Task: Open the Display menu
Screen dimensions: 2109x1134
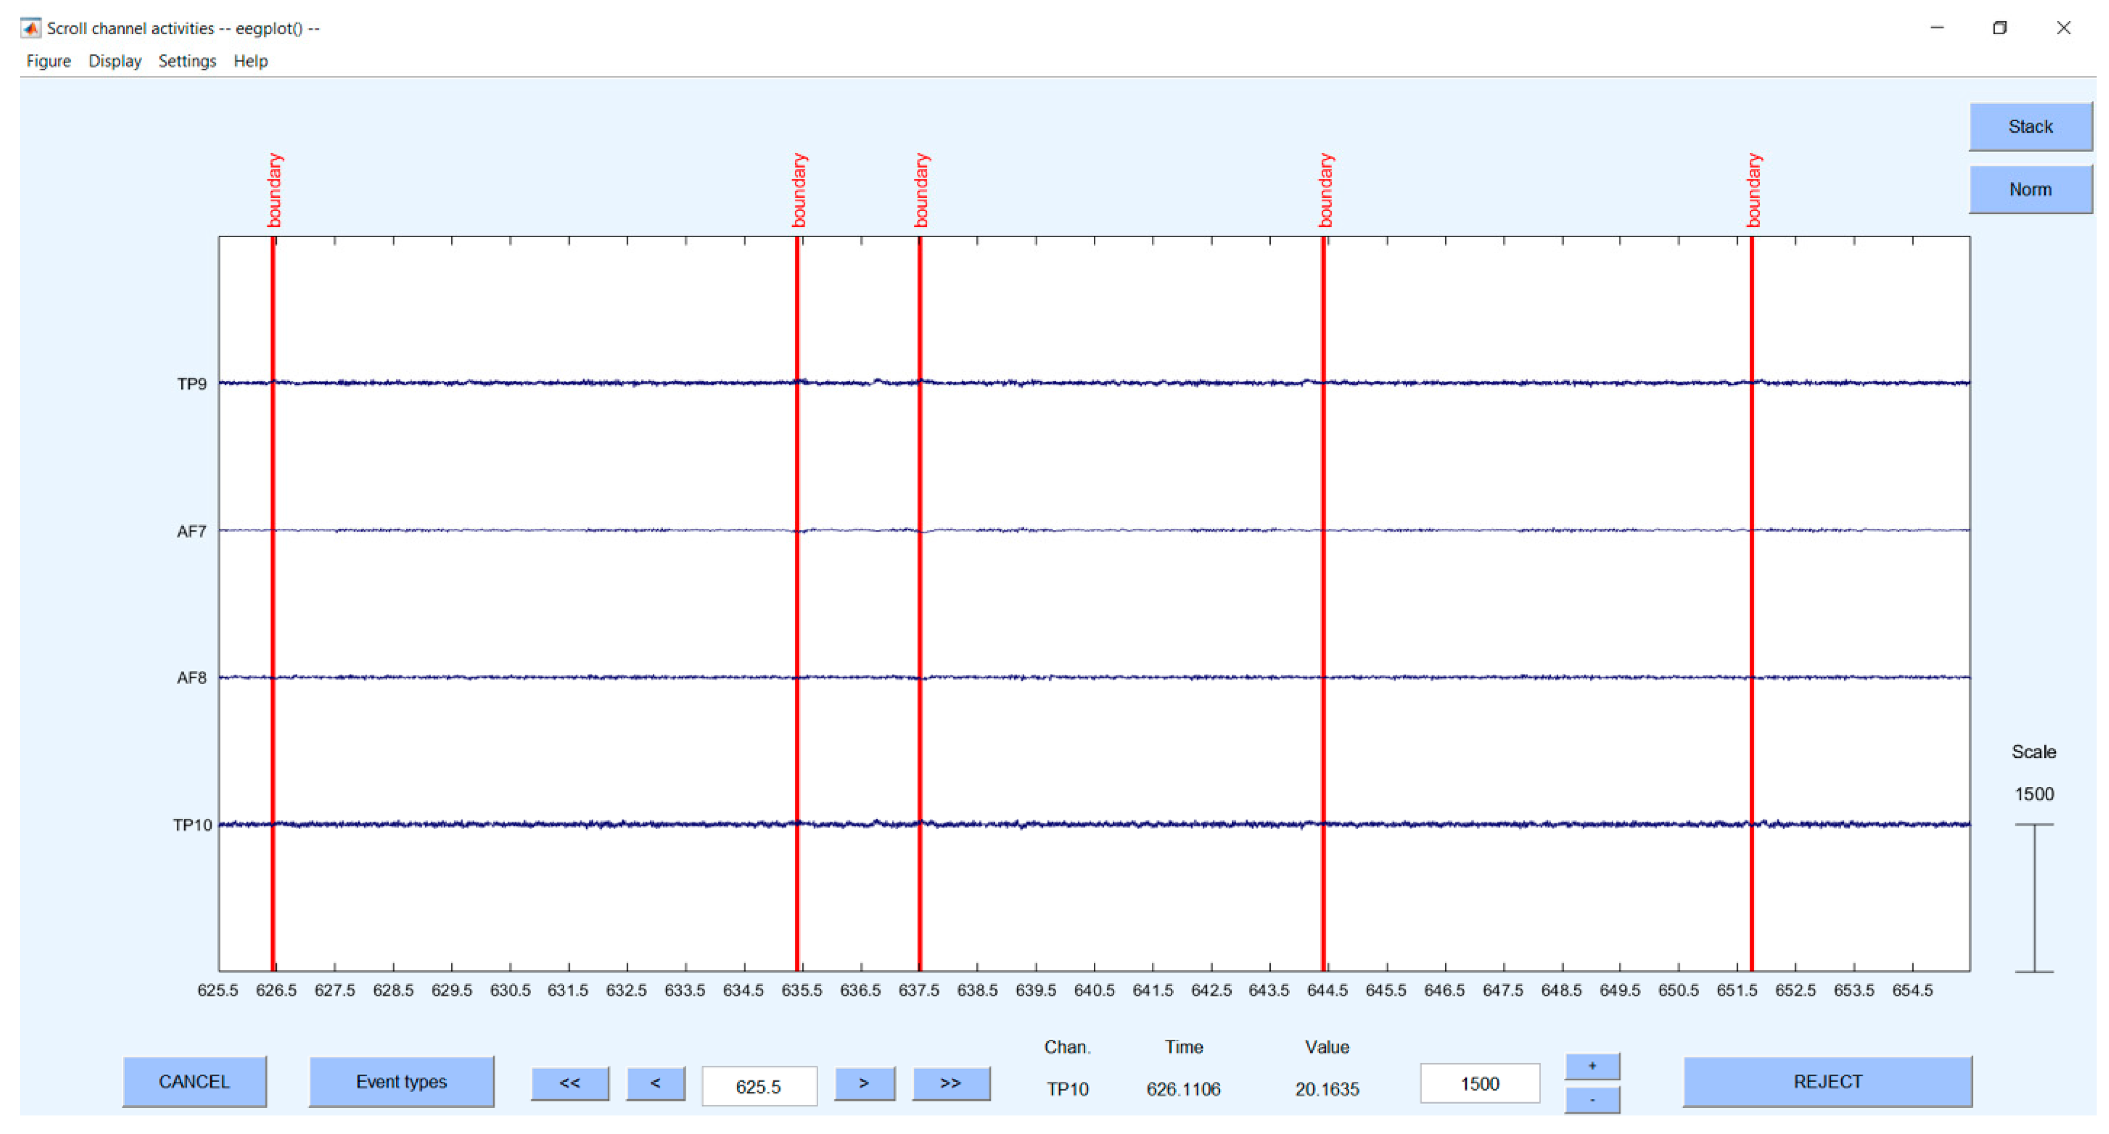Action: point(115,61)
